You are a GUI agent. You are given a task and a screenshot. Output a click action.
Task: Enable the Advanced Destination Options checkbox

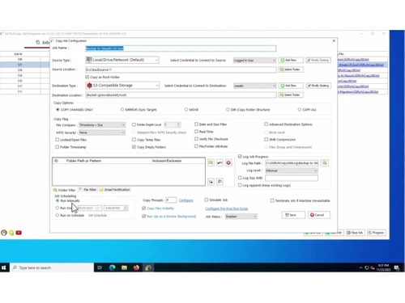(x=266, y=124)
